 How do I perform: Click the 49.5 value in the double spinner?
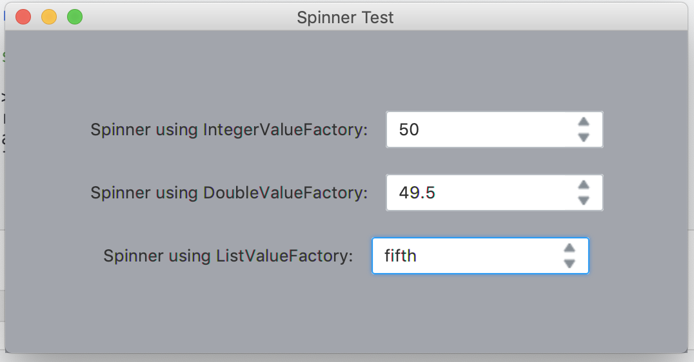coord(417,193)
